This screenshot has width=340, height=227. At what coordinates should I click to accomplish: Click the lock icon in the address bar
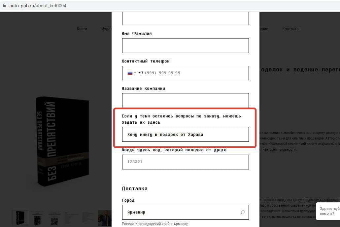(x=4, y=6)
